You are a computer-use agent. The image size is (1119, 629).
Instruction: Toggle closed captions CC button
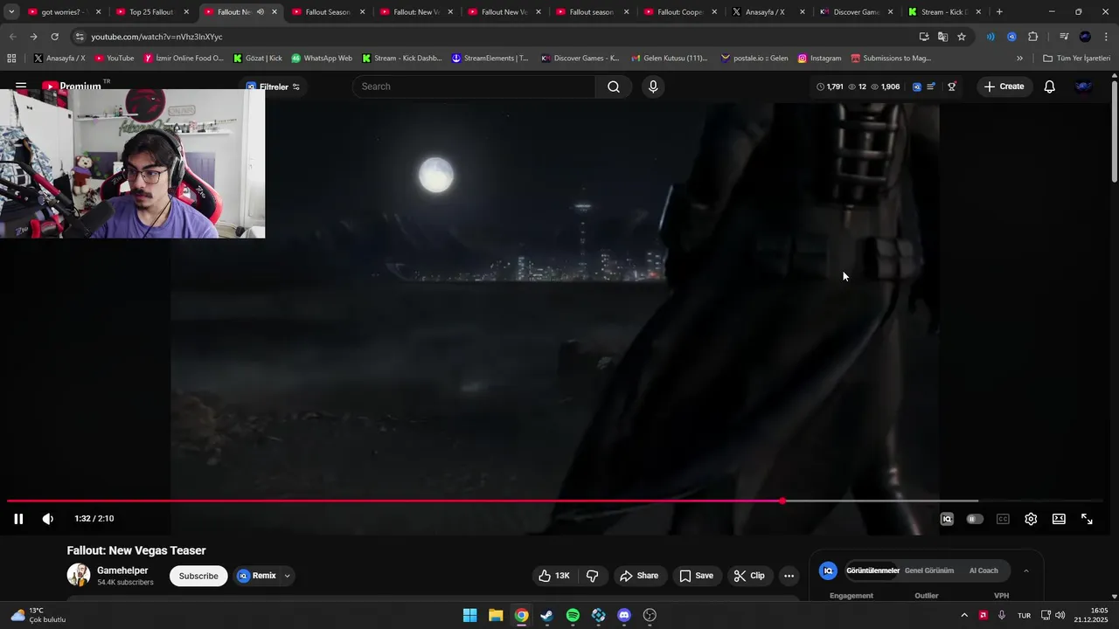[1003, 519]
